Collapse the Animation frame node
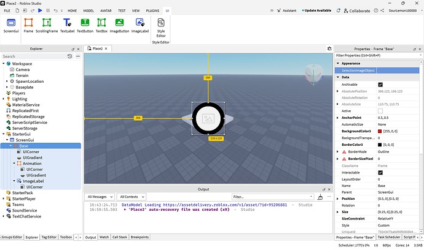Viewport: 424px width, 250px height. pos(14,163)
